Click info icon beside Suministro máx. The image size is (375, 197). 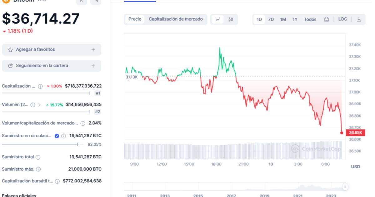click(38, 169)
